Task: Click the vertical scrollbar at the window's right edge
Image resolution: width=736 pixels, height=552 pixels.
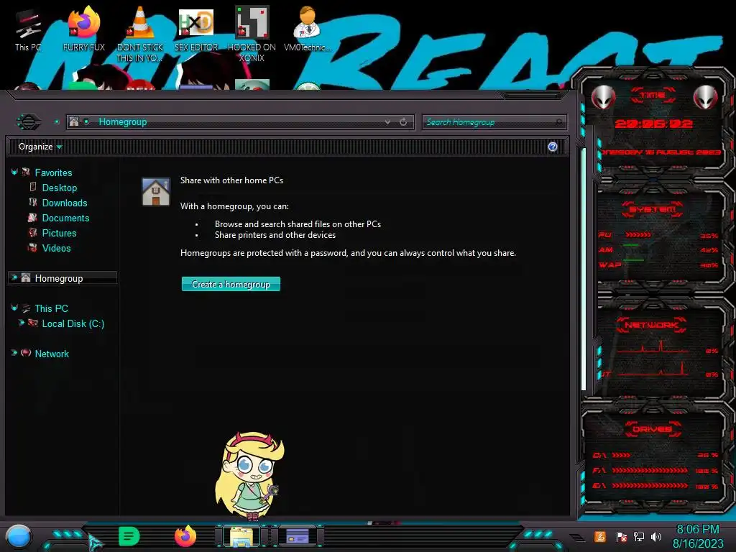Action: pos(584,269)
